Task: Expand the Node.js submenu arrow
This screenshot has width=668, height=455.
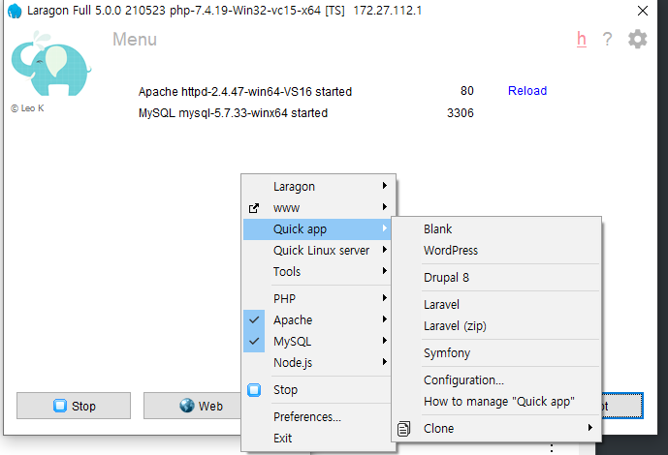Action: pos(384,361)
